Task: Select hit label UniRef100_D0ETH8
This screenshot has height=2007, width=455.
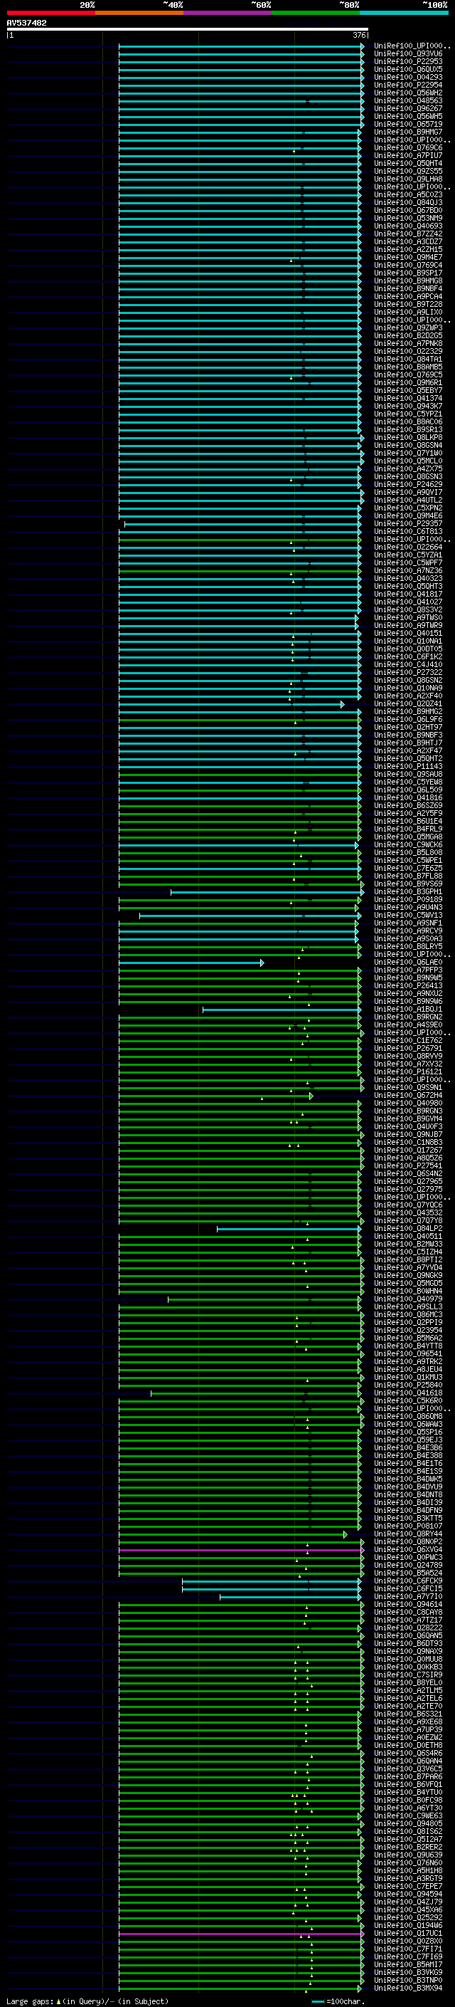Action: tap(408, 1745)
